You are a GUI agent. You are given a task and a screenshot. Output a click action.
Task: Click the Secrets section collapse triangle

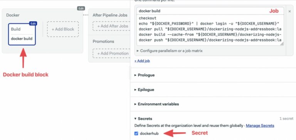pyautogui.click(x=135, y=118)
